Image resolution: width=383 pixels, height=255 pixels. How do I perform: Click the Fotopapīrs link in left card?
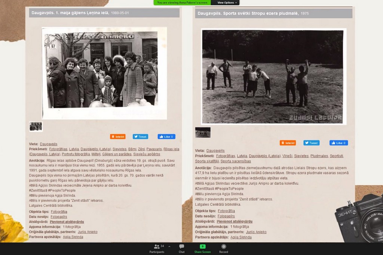pos(59,217)
